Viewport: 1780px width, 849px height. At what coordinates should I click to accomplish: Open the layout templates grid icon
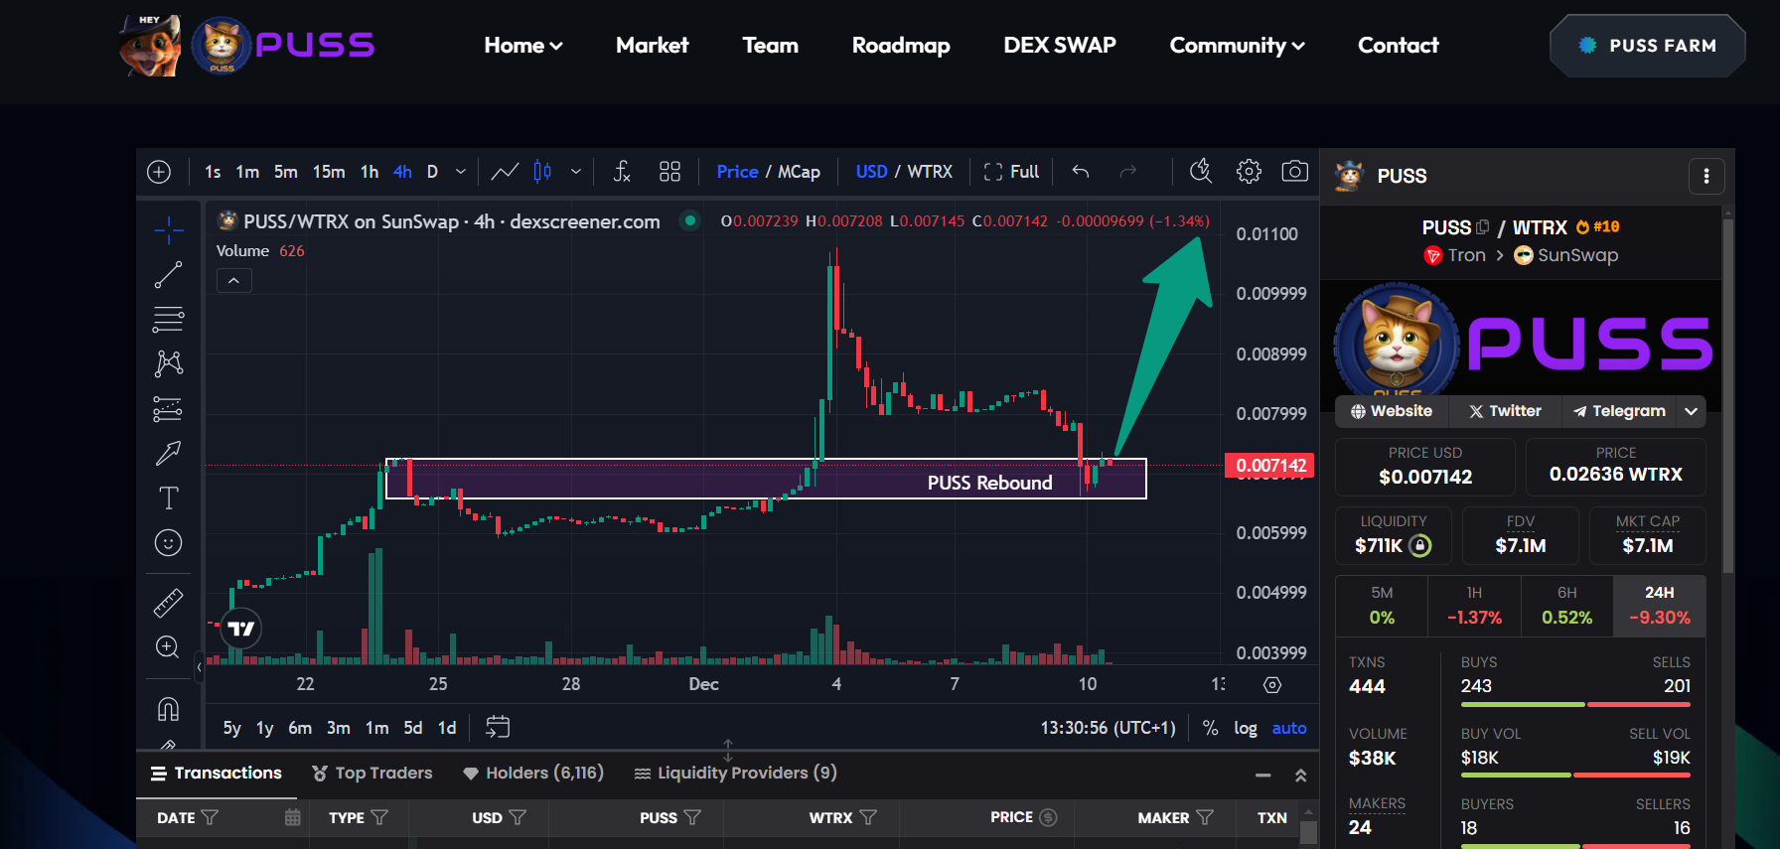(x=670, y=172)
